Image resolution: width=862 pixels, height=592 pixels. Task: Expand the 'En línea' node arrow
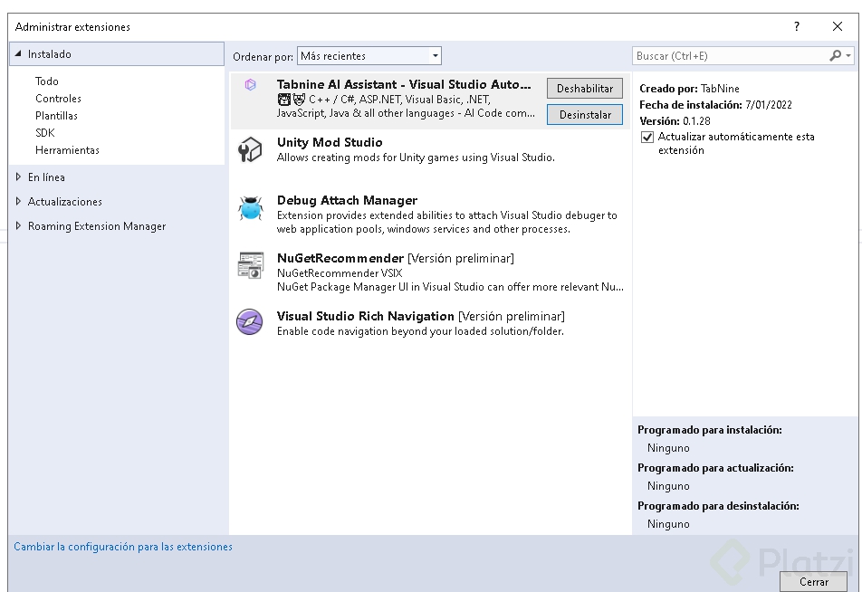(18, 177)
